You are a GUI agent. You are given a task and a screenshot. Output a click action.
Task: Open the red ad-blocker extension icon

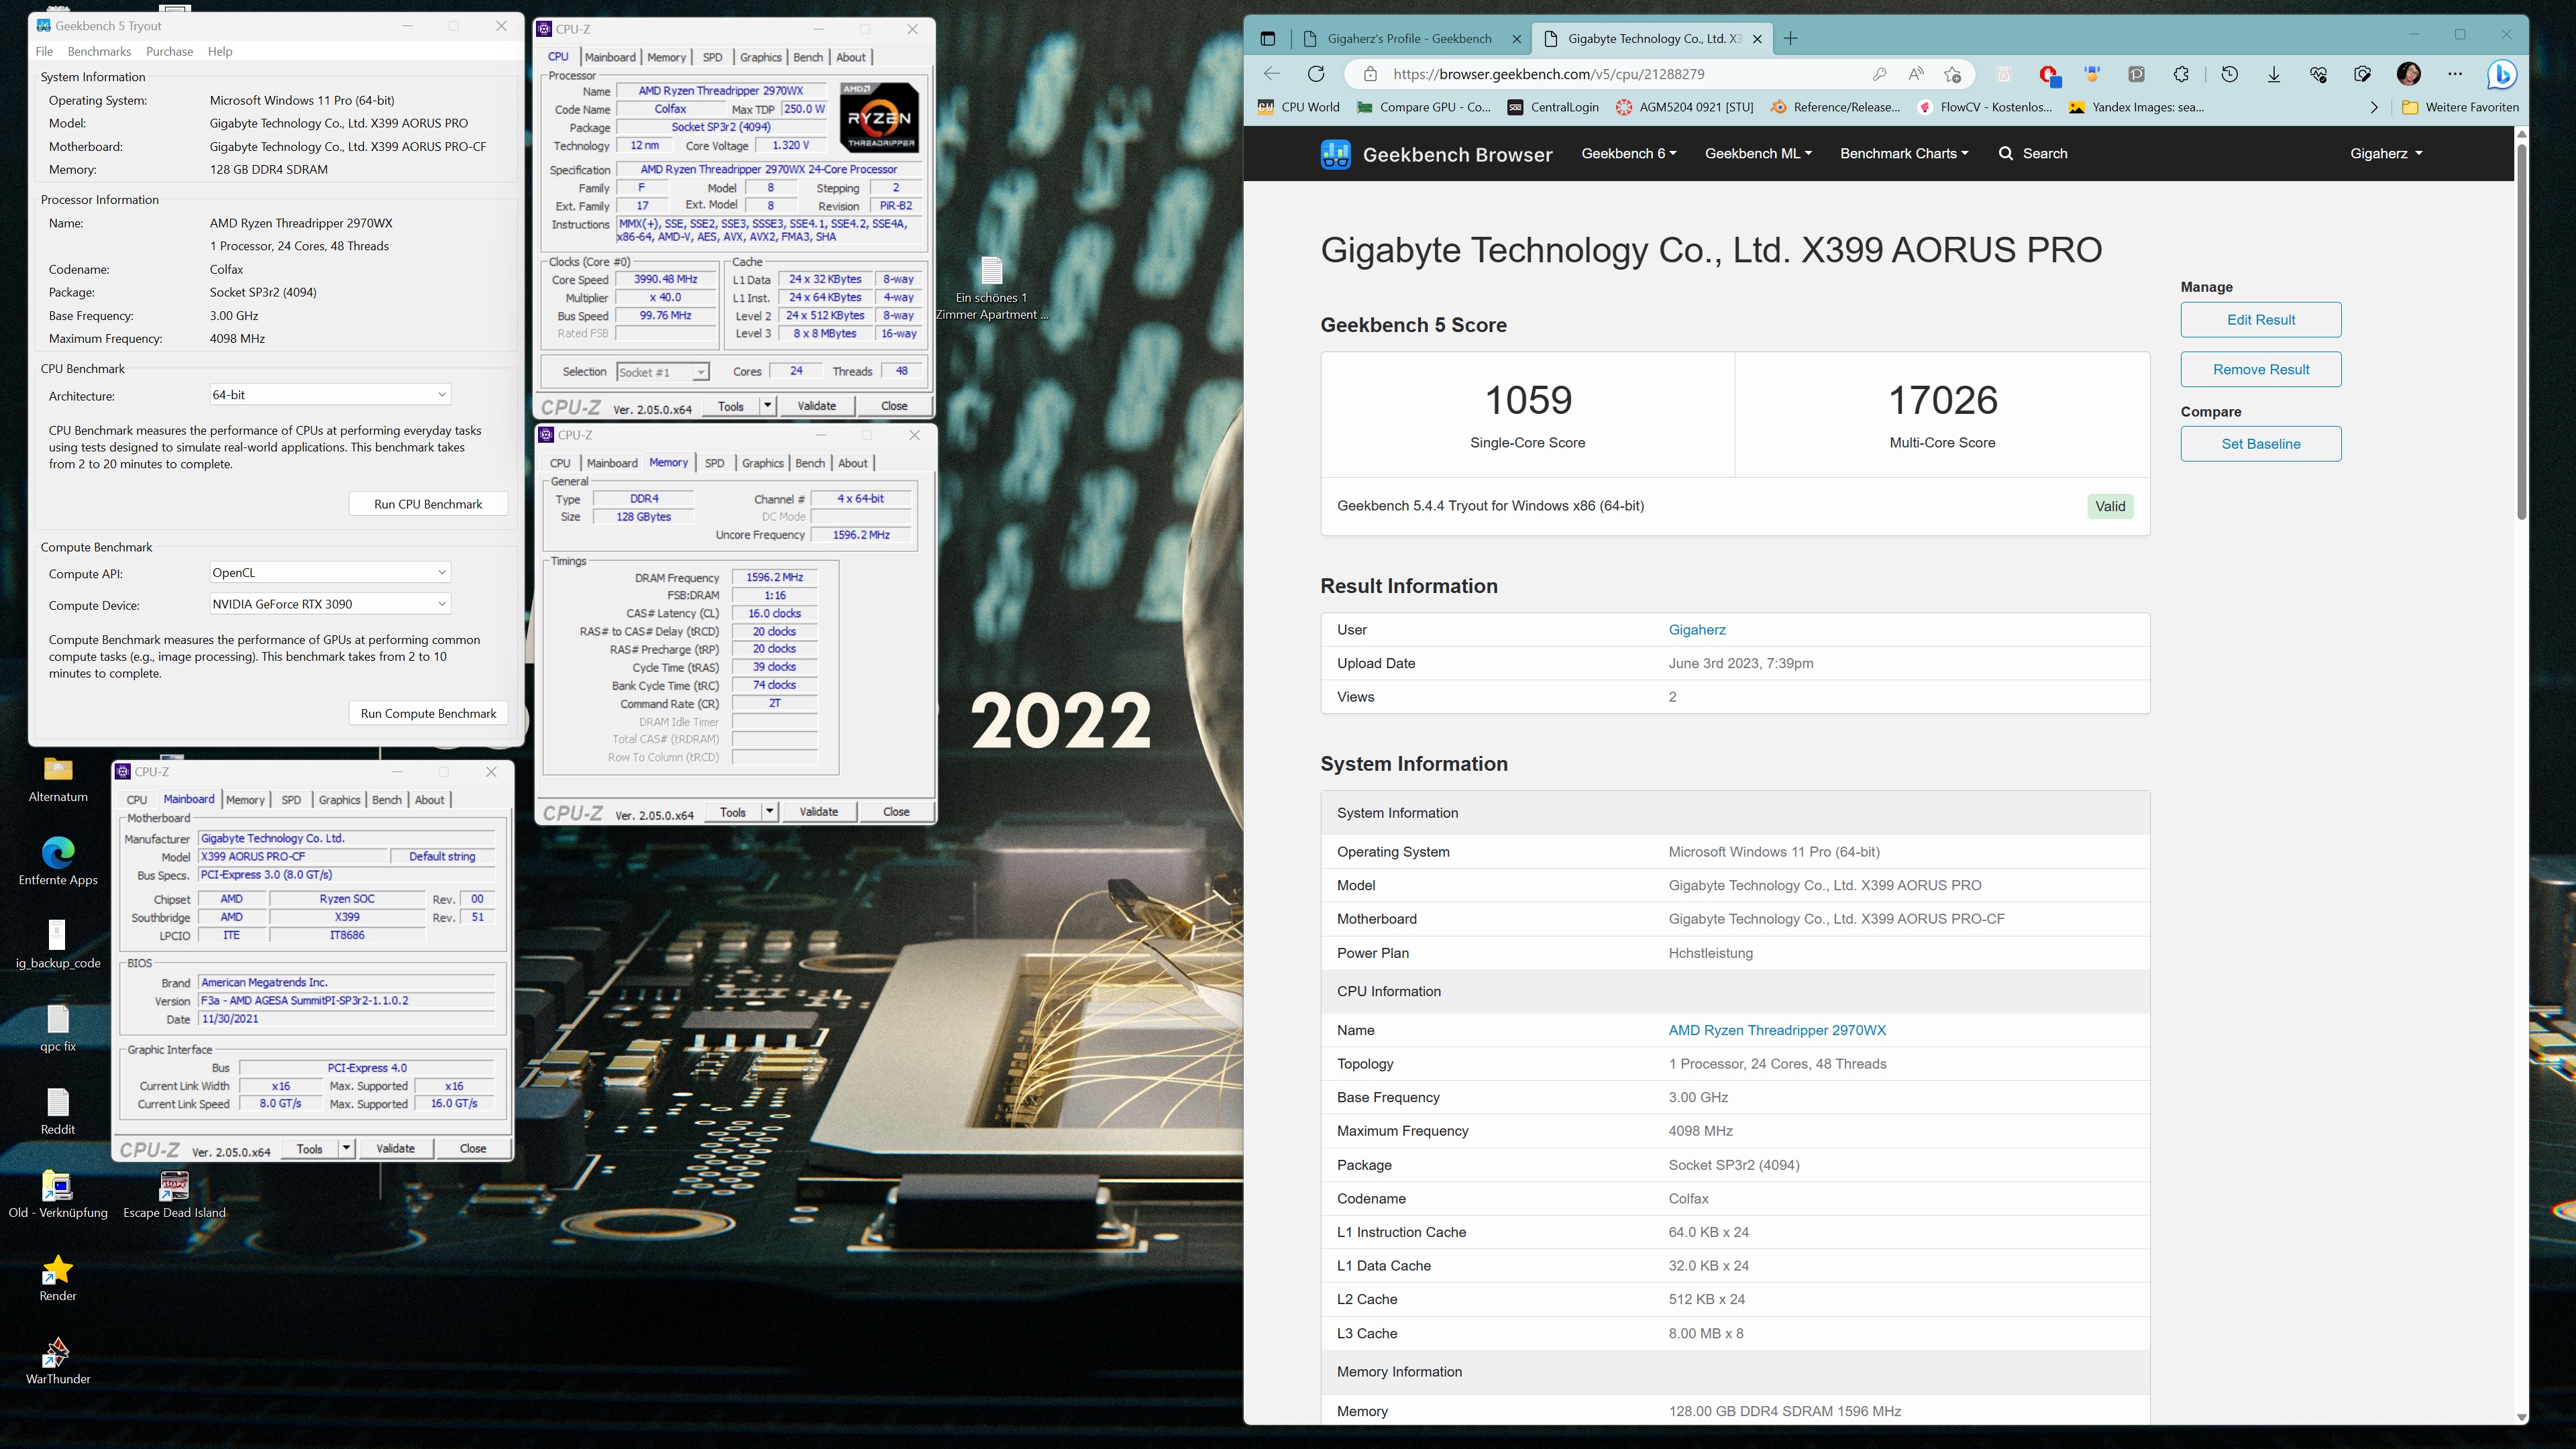[2048, 75]
